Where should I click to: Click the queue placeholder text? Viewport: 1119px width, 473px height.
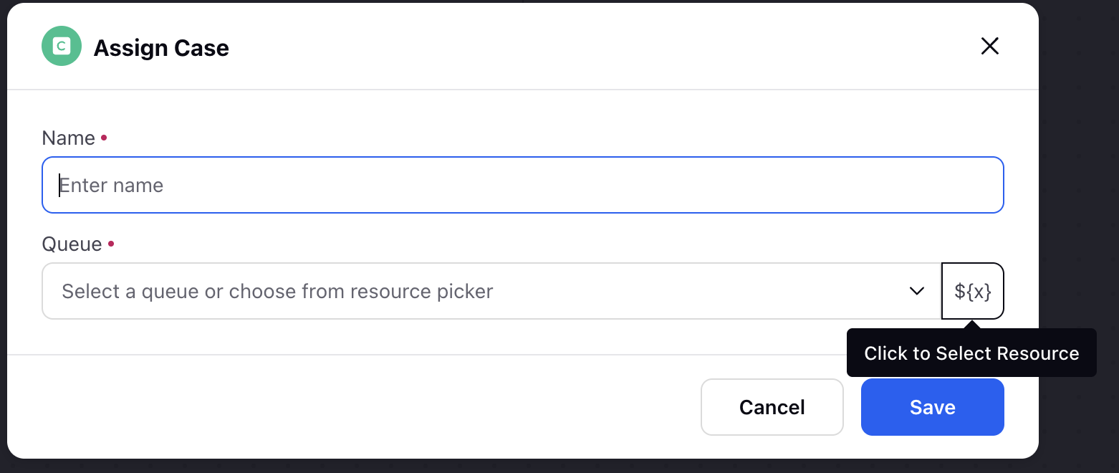coord(277,292)
